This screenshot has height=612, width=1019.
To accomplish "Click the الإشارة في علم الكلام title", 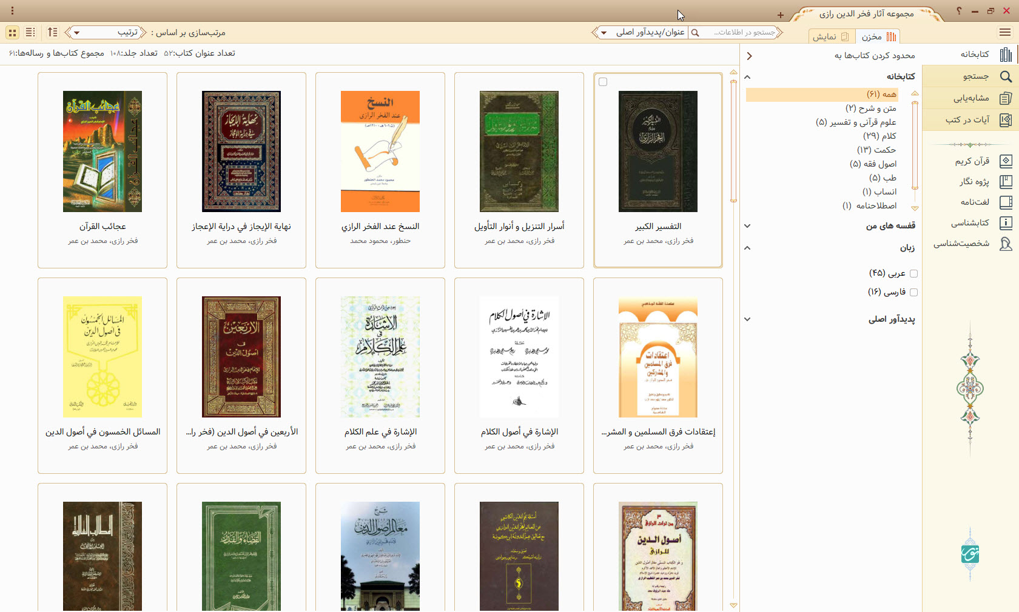I will click(380, 432).
